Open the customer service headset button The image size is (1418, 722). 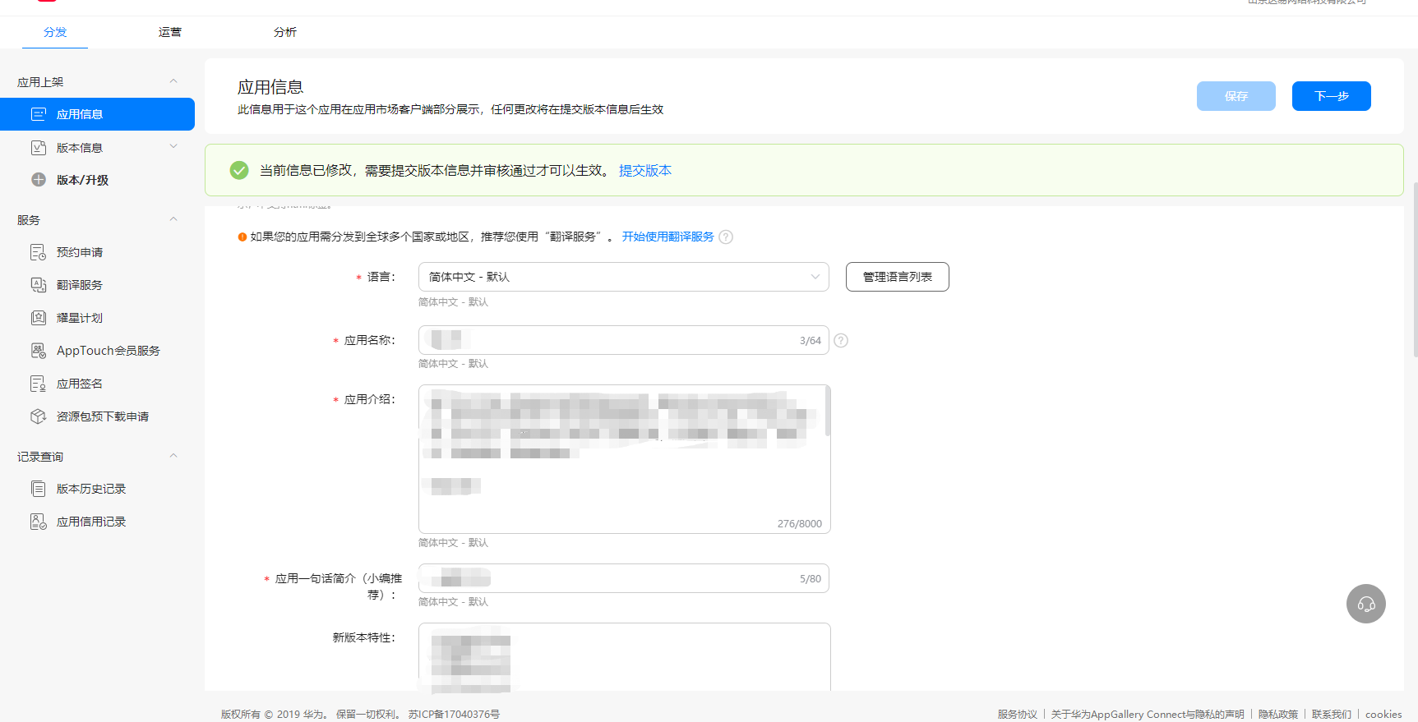(1366, 604)
